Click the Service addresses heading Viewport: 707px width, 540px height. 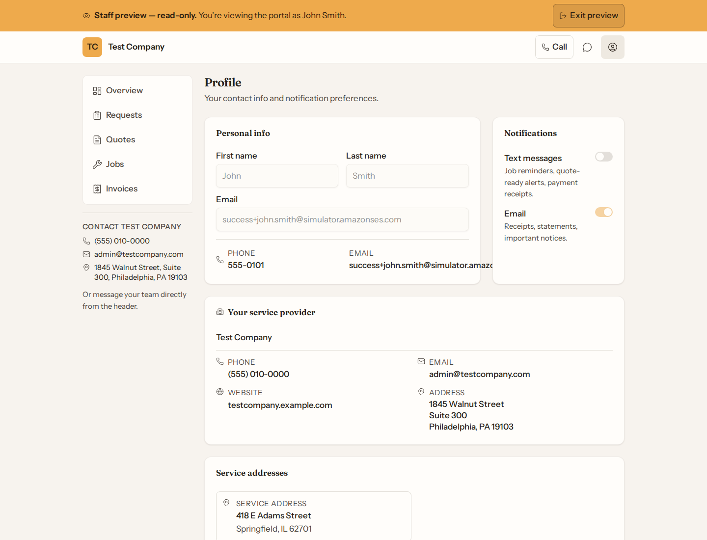pyautogui.click(x=252, y=473)
